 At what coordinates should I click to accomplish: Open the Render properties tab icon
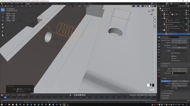click(159, 44)
